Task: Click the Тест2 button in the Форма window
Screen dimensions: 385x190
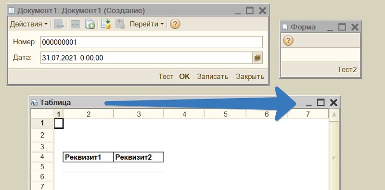Action: pyautogui.click(x=347, y=70)
